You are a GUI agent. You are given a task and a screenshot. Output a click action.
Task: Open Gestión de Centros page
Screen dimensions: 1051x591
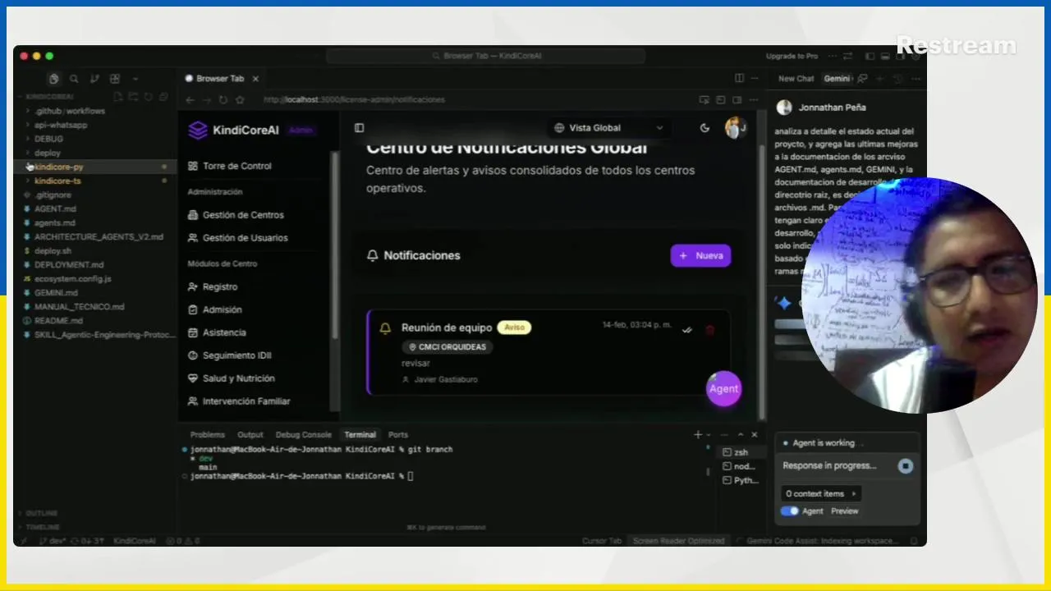point(236,215)
